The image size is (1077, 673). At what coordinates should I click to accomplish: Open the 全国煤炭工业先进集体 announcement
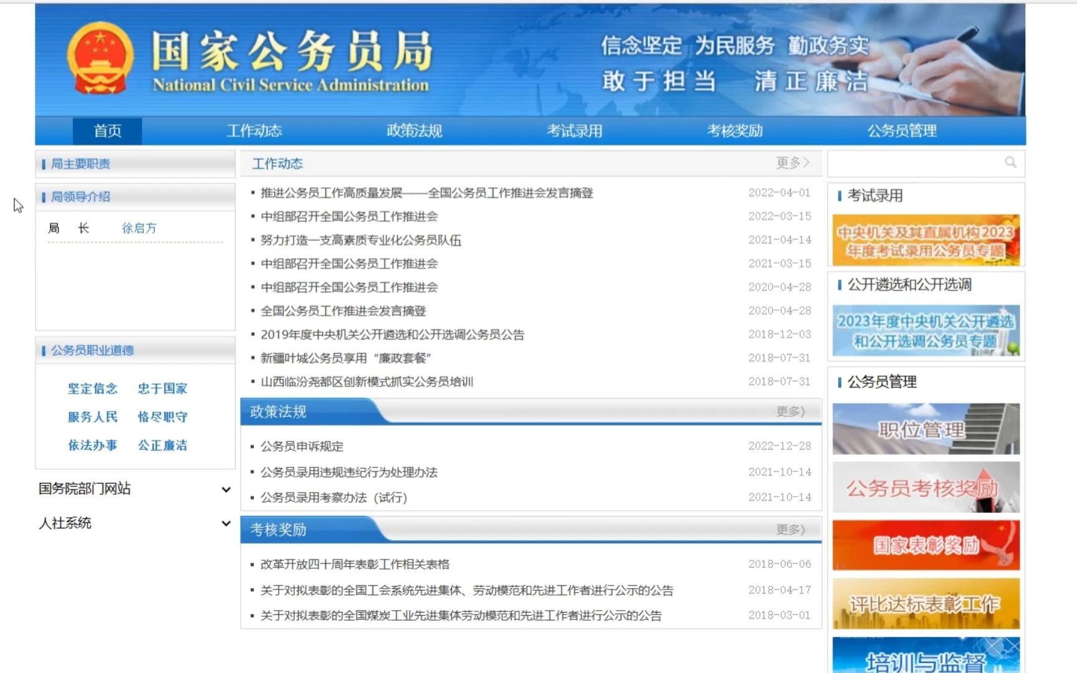coord(461,616)
